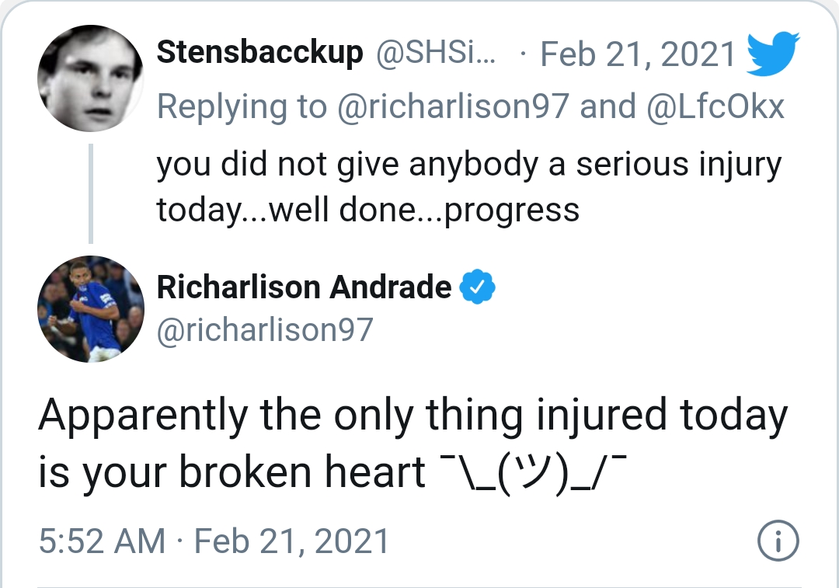Open Richarlison's profile photo in blue kit

tap(90, 308)
